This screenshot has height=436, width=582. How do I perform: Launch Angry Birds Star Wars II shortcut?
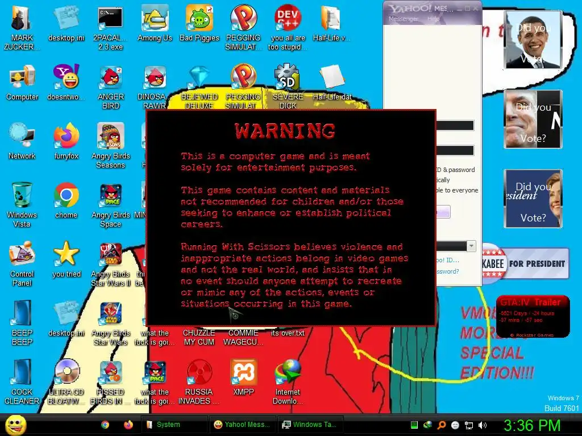(110, 263)
